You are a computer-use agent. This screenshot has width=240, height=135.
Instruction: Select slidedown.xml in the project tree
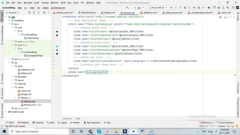tap(26, 69)
